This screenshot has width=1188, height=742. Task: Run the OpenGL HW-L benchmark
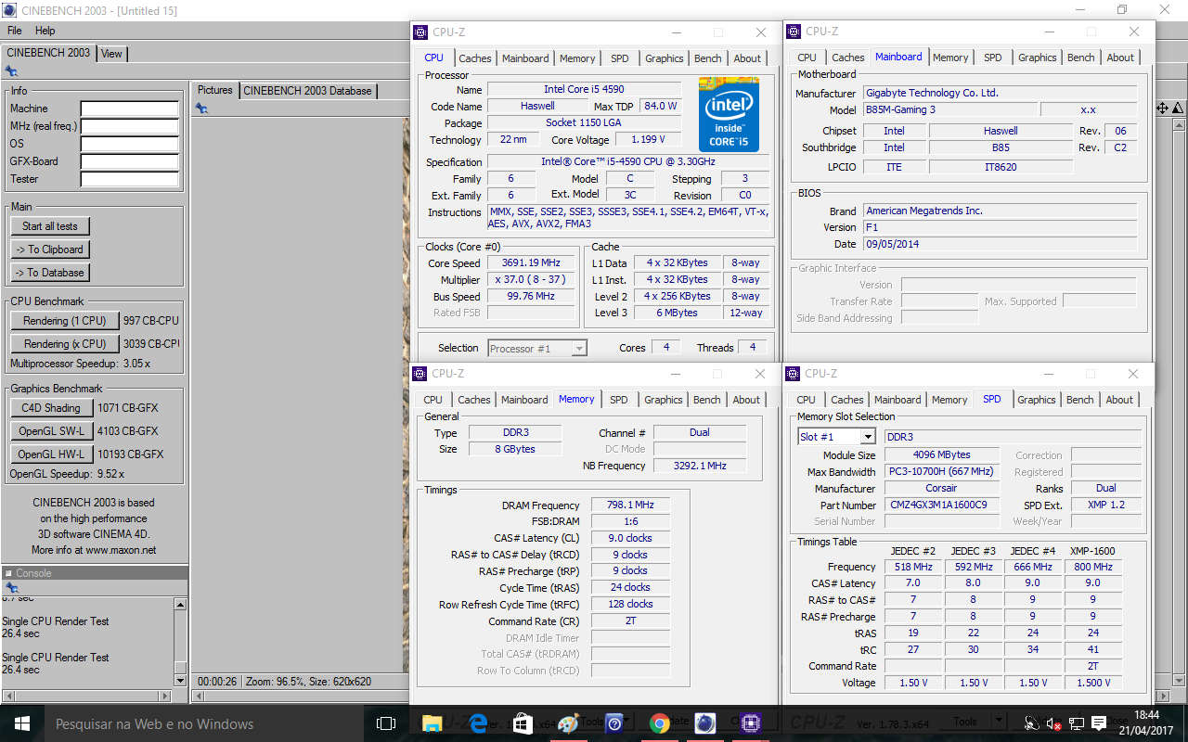51,454
